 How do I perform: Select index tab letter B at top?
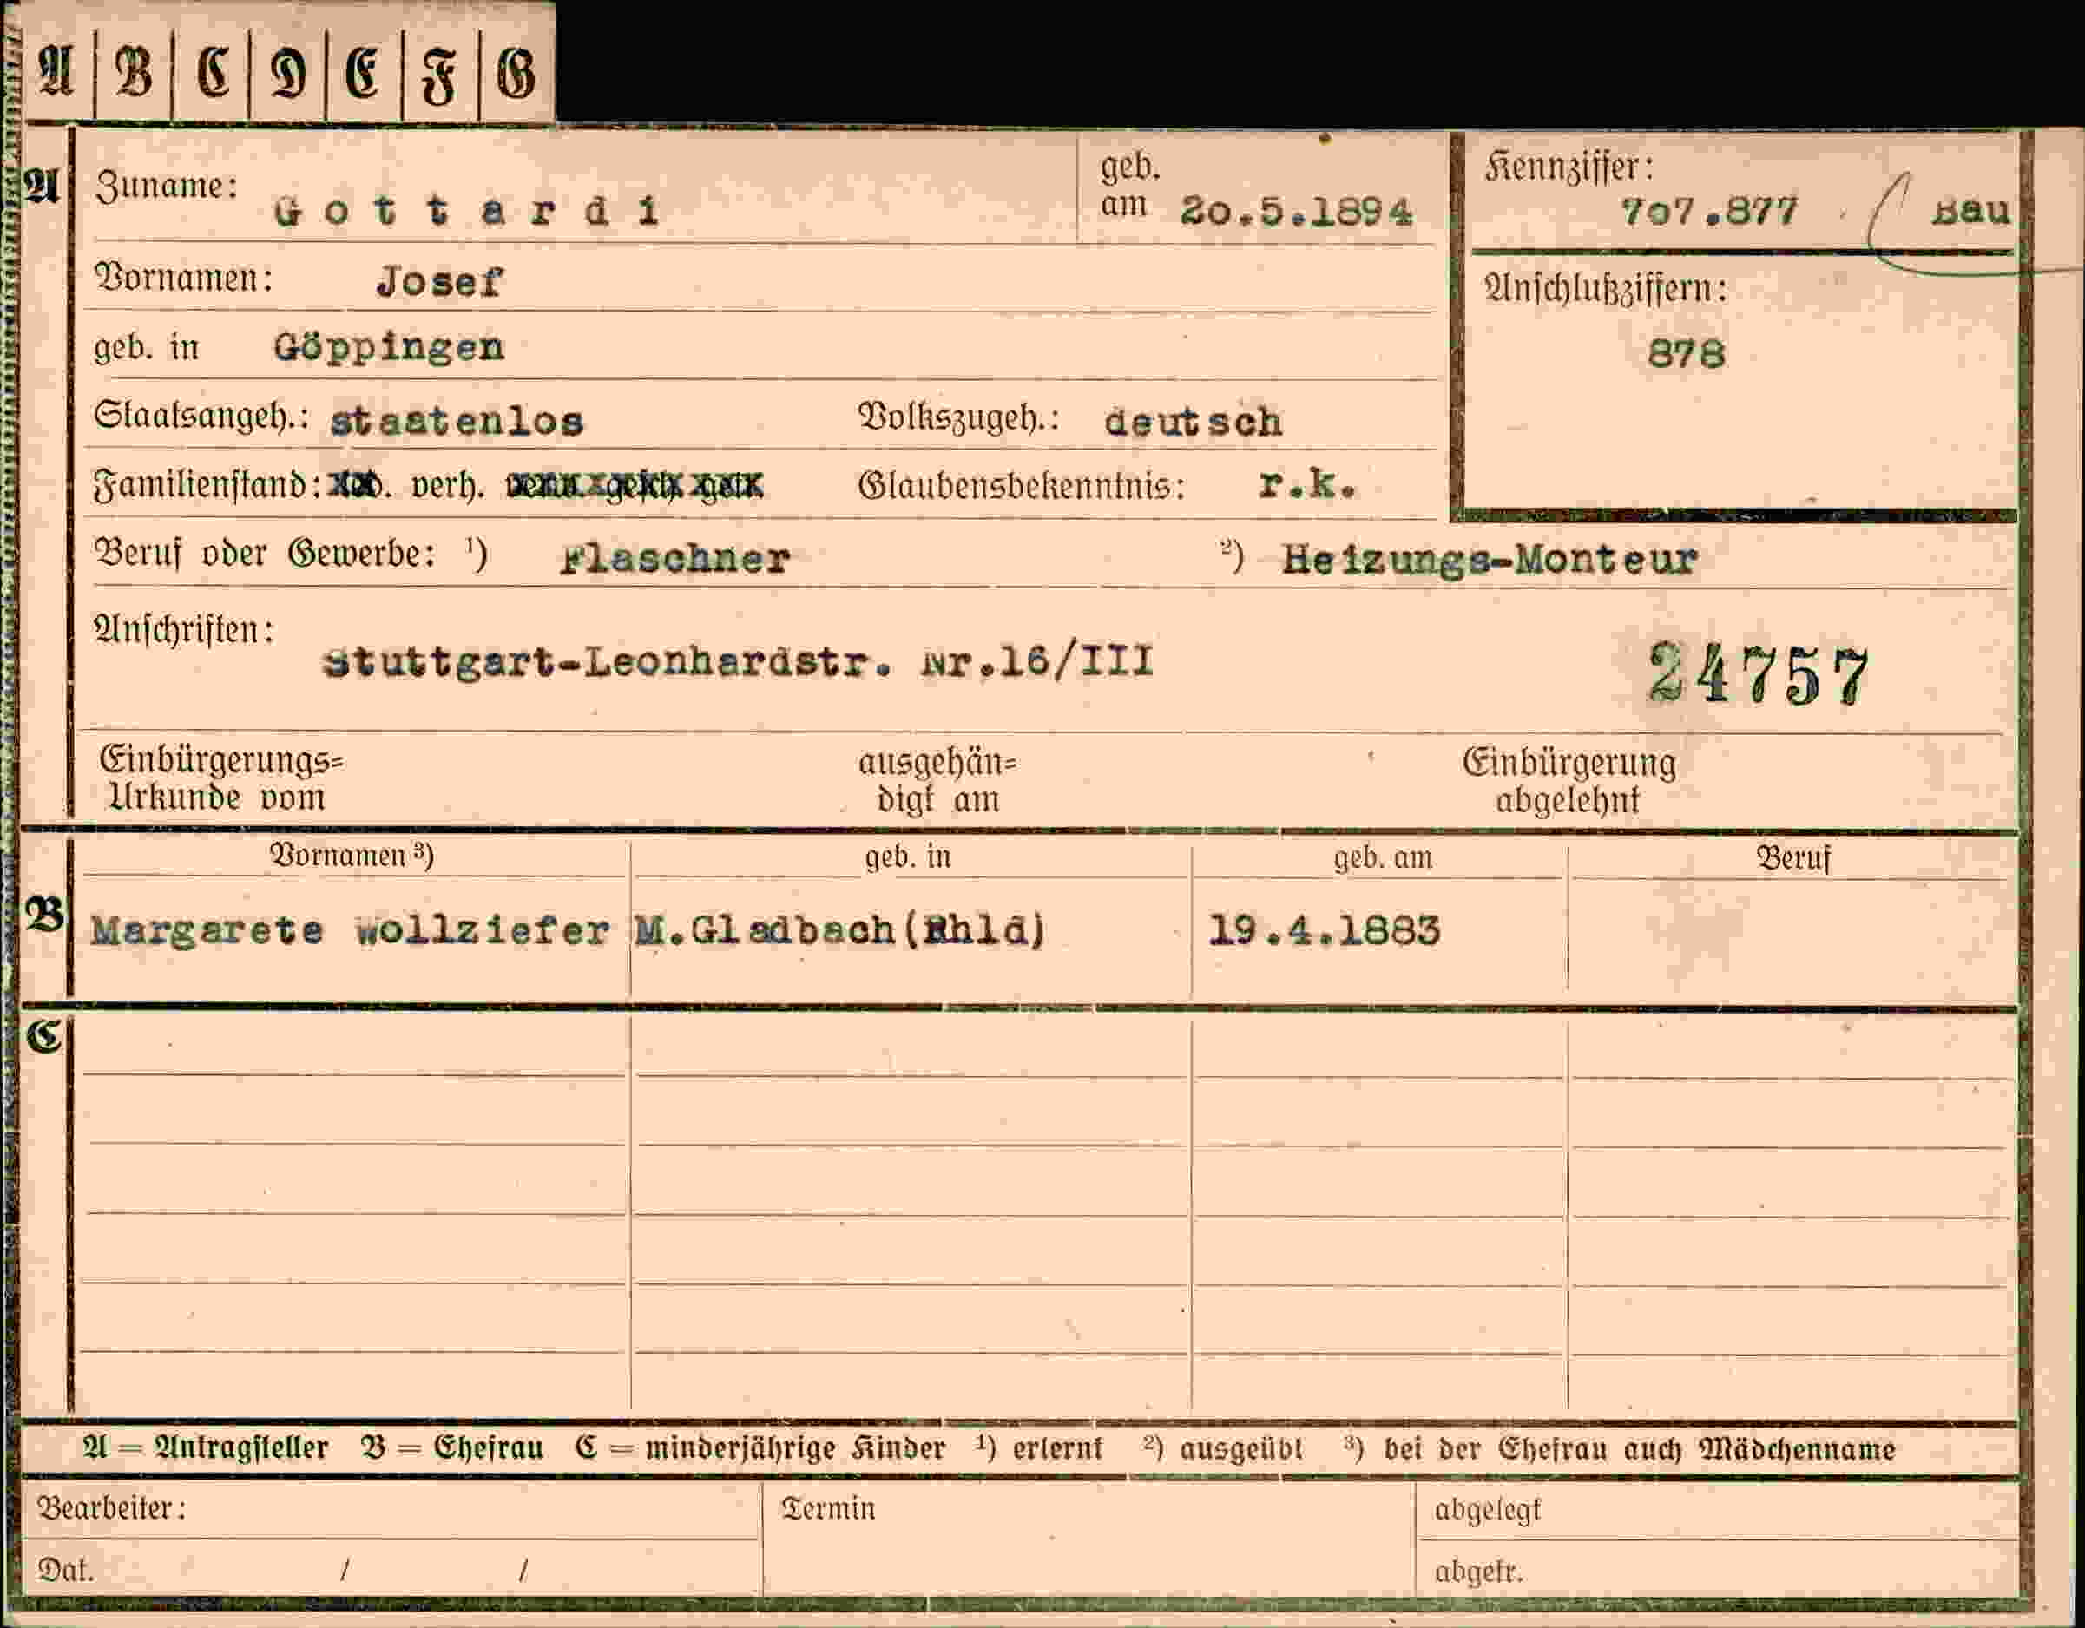tap(134, 71)
